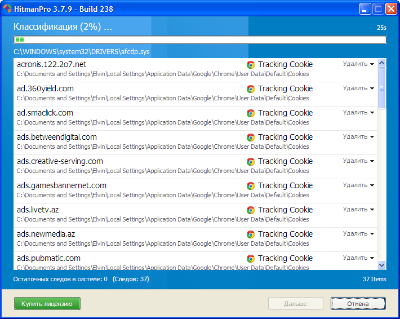
Task: Expand the Удалить action menu for ads.creative-serving.com
Action: (x=358, y=161)
